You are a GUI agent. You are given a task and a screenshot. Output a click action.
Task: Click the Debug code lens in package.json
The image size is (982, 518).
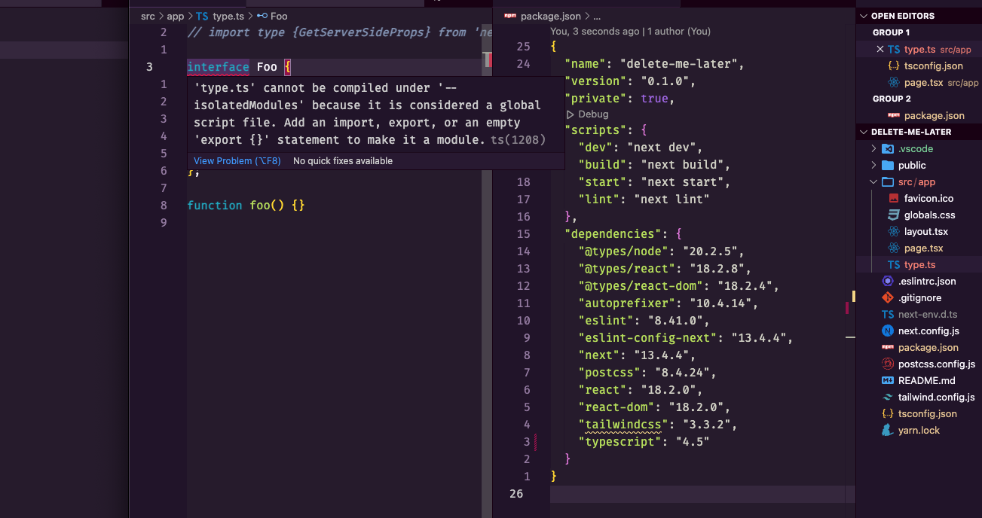click(x=587, y=114)
